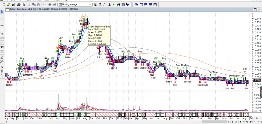Image resolution: width=262 pixels, height=124 pixels.
Task: Open the Expert Advisor icon
Action: pos(95,5)
